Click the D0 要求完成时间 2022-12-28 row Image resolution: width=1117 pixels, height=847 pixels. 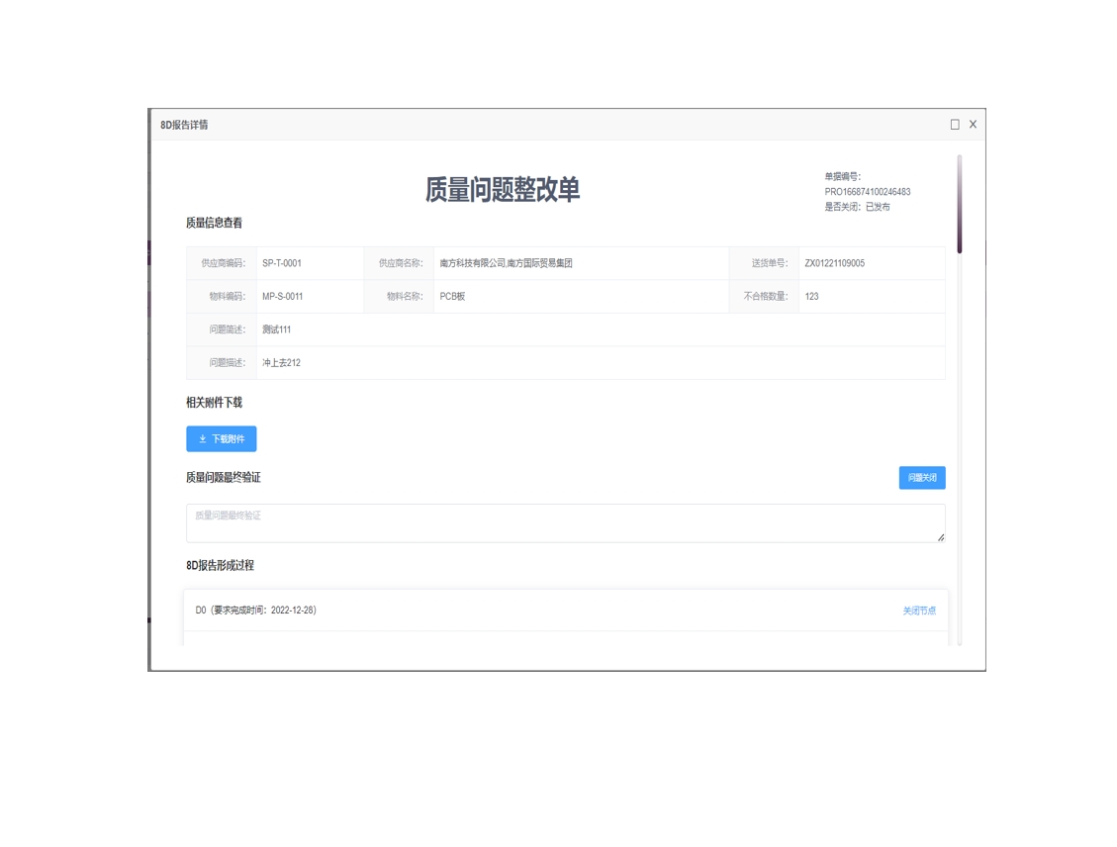point(566,611)
